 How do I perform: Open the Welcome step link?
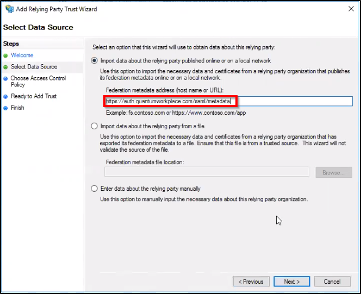click(22, 55)
